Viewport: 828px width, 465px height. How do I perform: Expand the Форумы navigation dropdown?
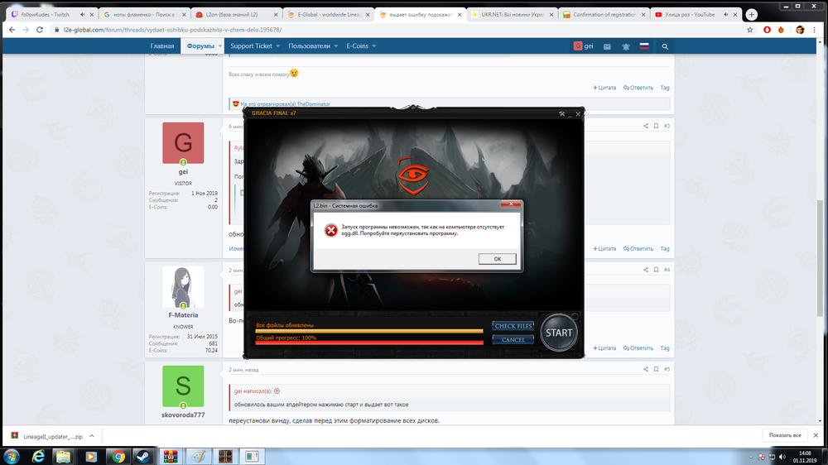point(204,46)
